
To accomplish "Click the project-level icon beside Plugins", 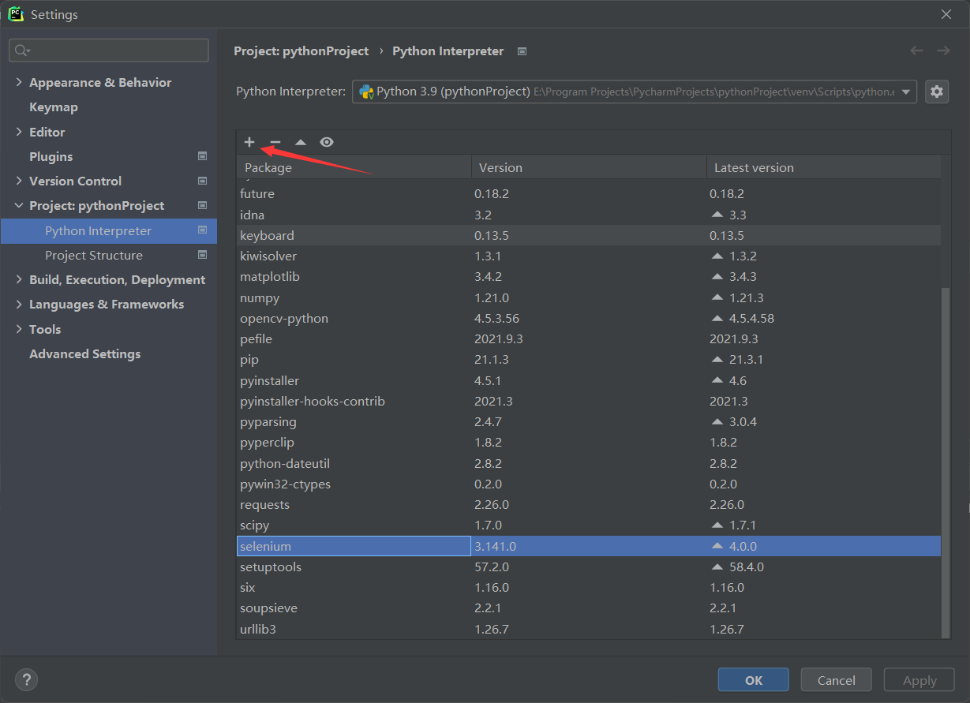I will pyautogui.click(x=202, y=156).
